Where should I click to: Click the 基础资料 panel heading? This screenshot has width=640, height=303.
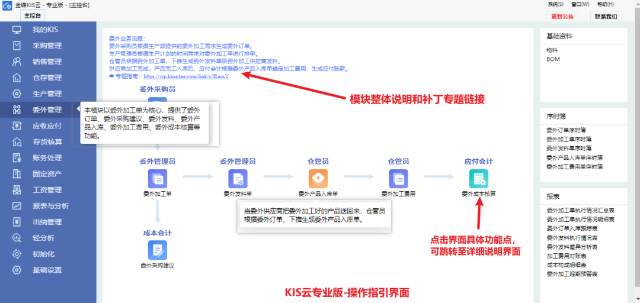click(x=559, y=36)
